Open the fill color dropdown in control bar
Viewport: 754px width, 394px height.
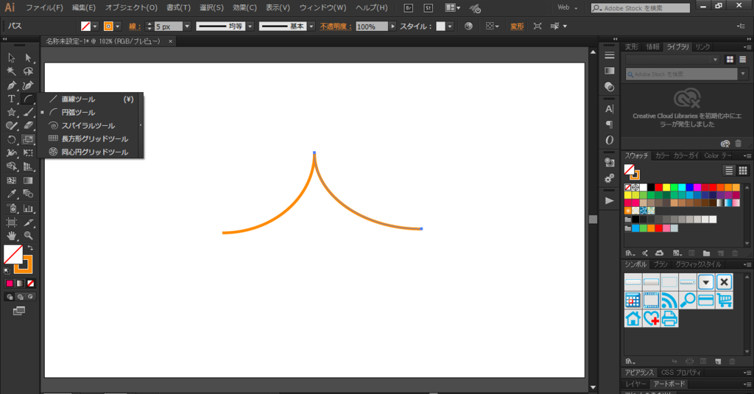click(95, 27)
